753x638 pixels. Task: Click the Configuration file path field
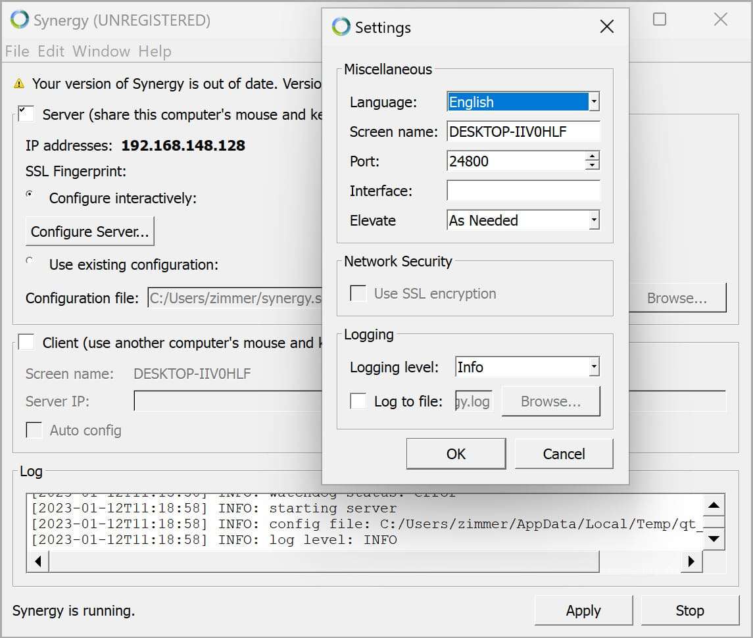pos(235,298)
